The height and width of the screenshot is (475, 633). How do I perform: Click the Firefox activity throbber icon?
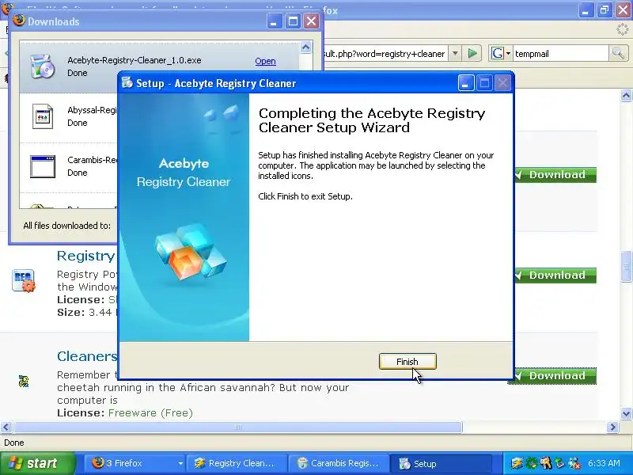click(x=623, y=29)
